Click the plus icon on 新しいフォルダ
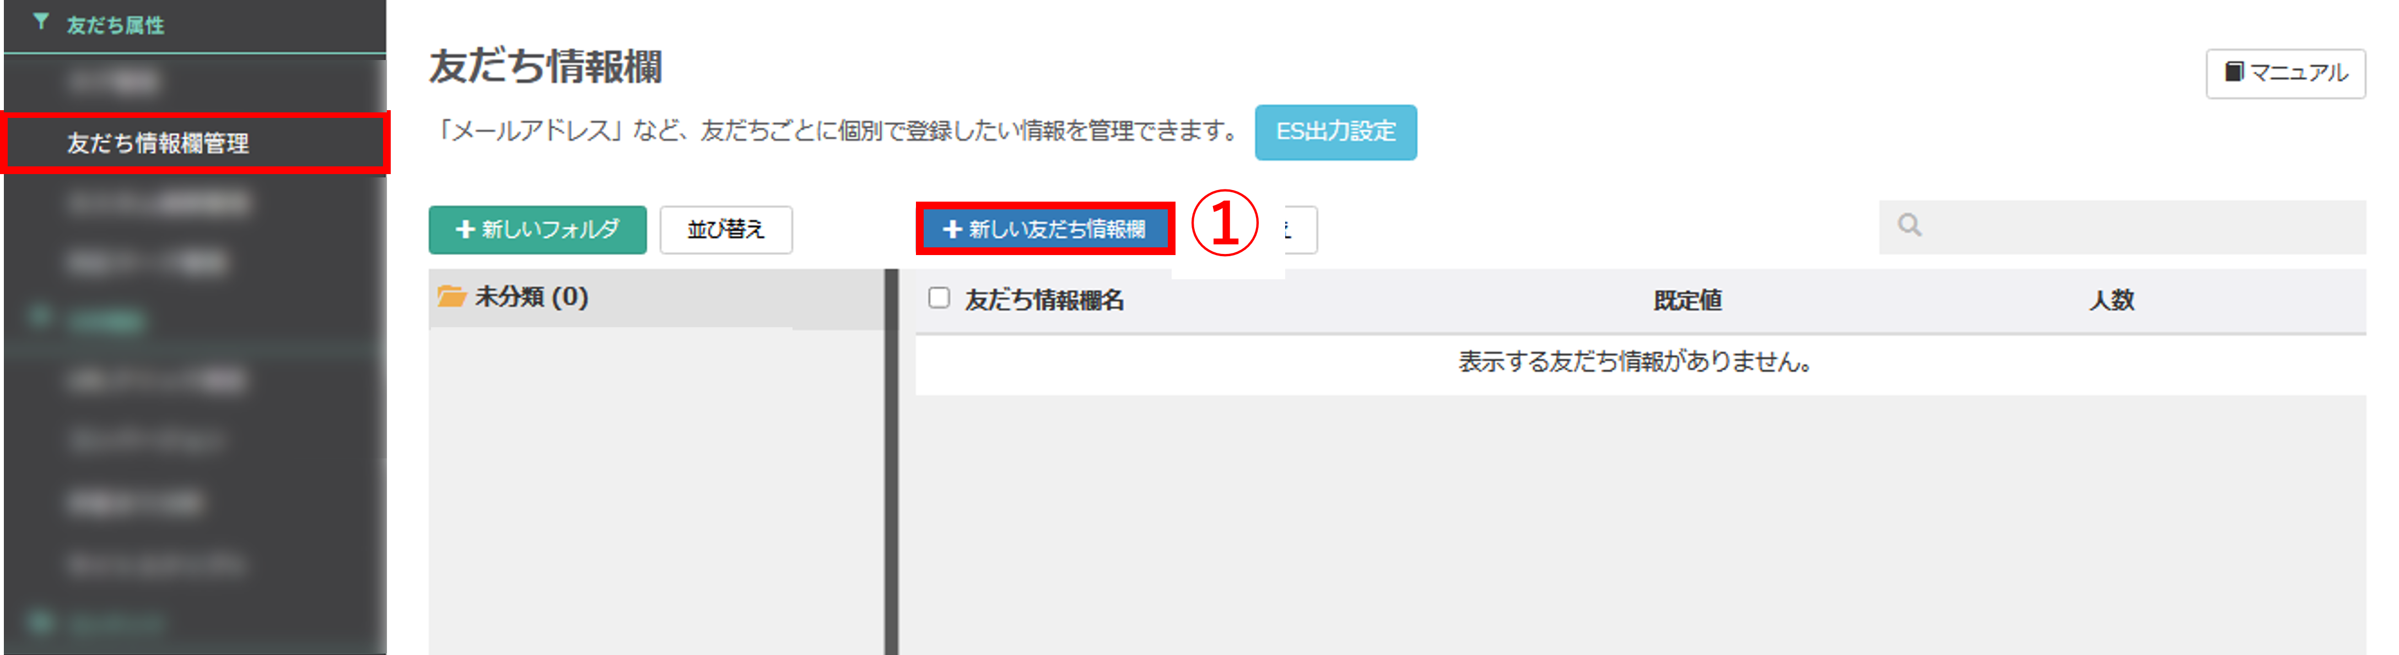The image size is (2399, 655). pos(465,230)
